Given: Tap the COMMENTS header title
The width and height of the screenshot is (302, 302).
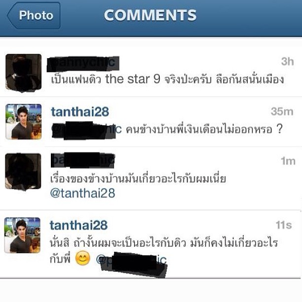Looking at the screenshot, I should pos(150,15).
